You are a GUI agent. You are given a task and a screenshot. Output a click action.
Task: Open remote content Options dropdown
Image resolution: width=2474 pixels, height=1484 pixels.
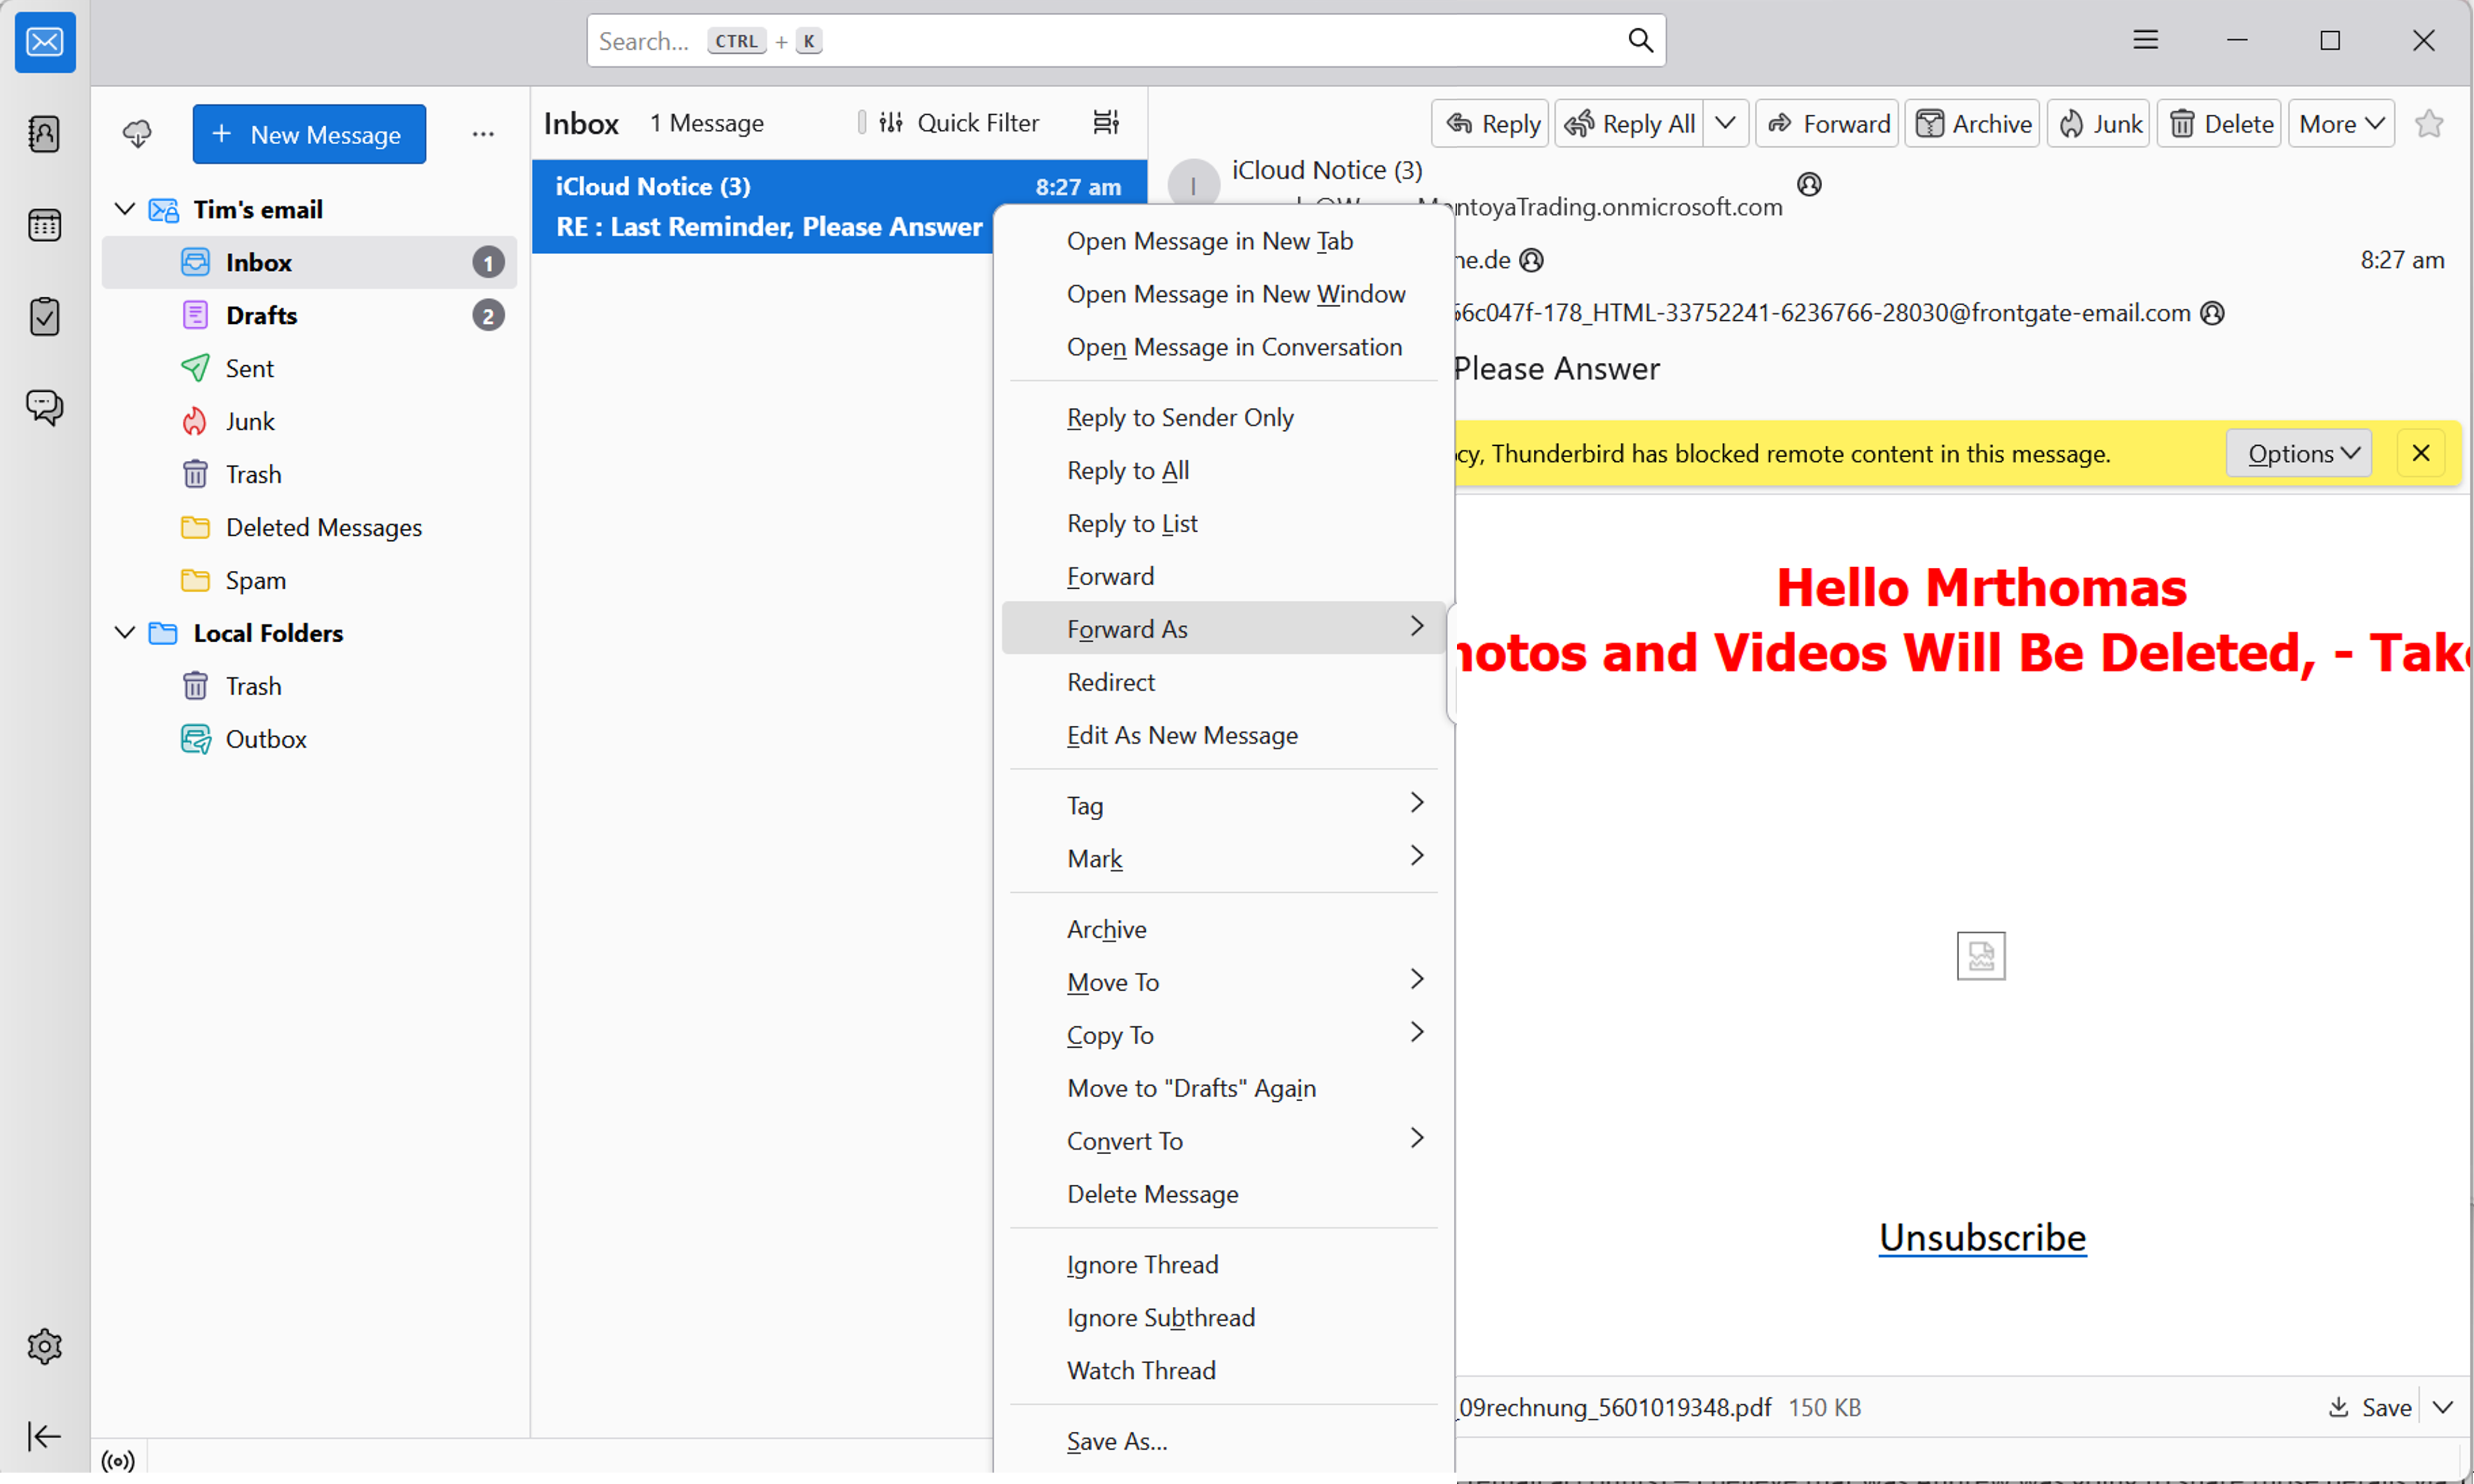pos(2299,453)
